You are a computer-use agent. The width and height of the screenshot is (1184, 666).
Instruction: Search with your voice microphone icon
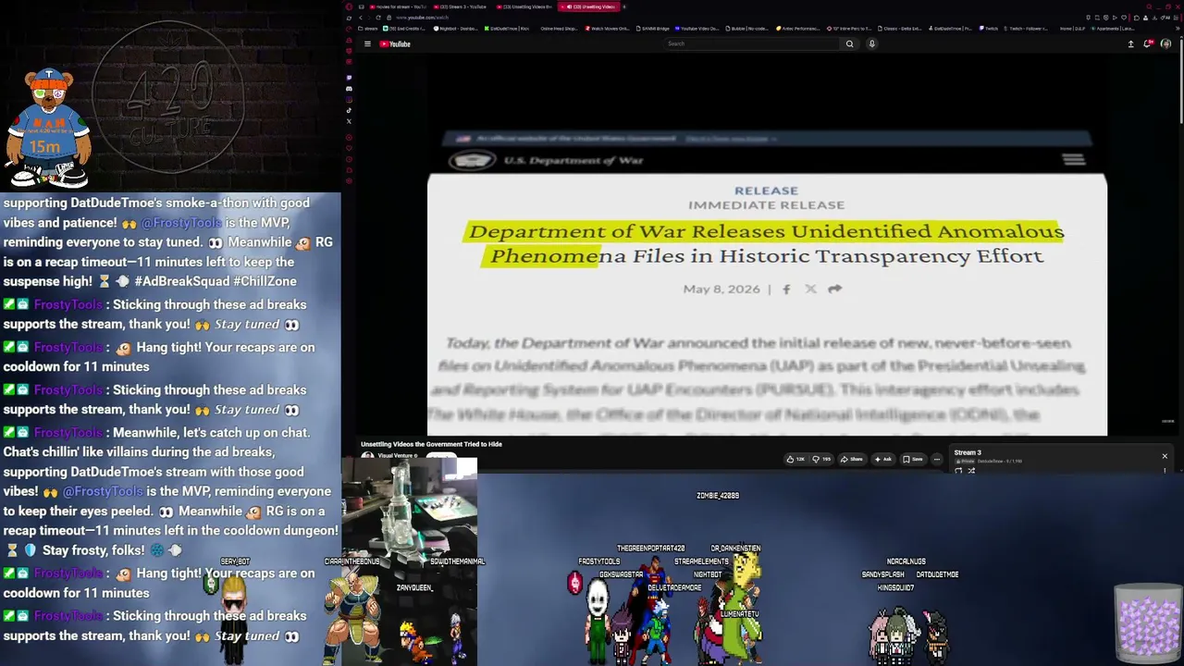tap(871, 43)
